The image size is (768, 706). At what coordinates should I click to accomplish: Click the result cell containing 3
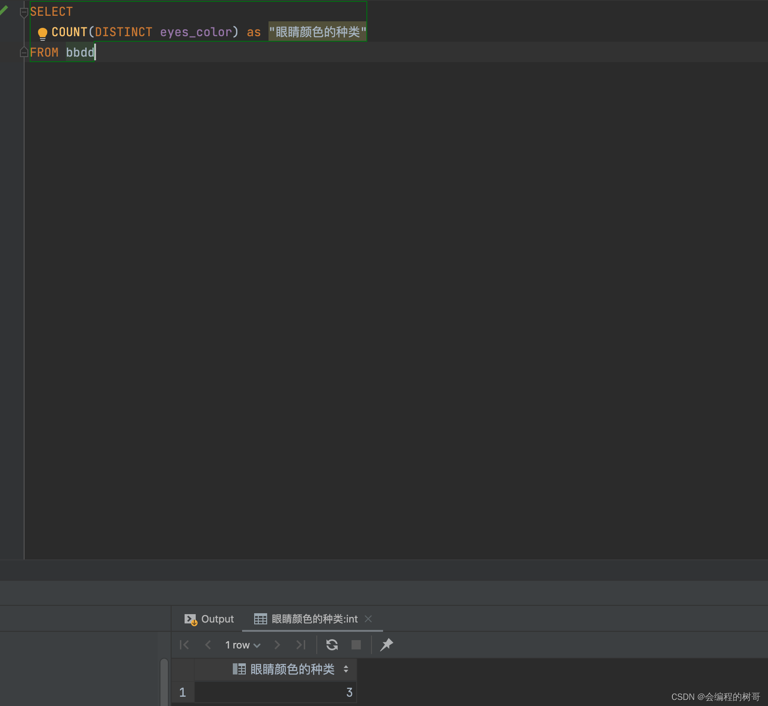tap(275, 693)
